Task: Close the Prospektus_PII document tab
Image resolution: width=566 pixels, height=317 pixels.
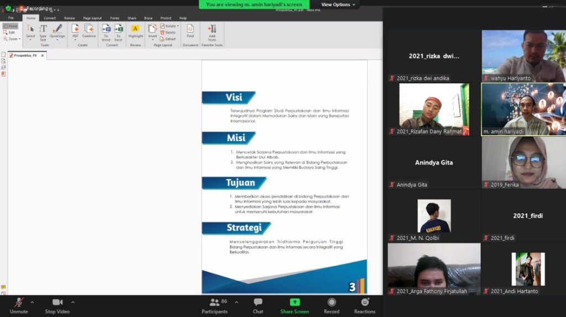Action: [x=42, y=56]
